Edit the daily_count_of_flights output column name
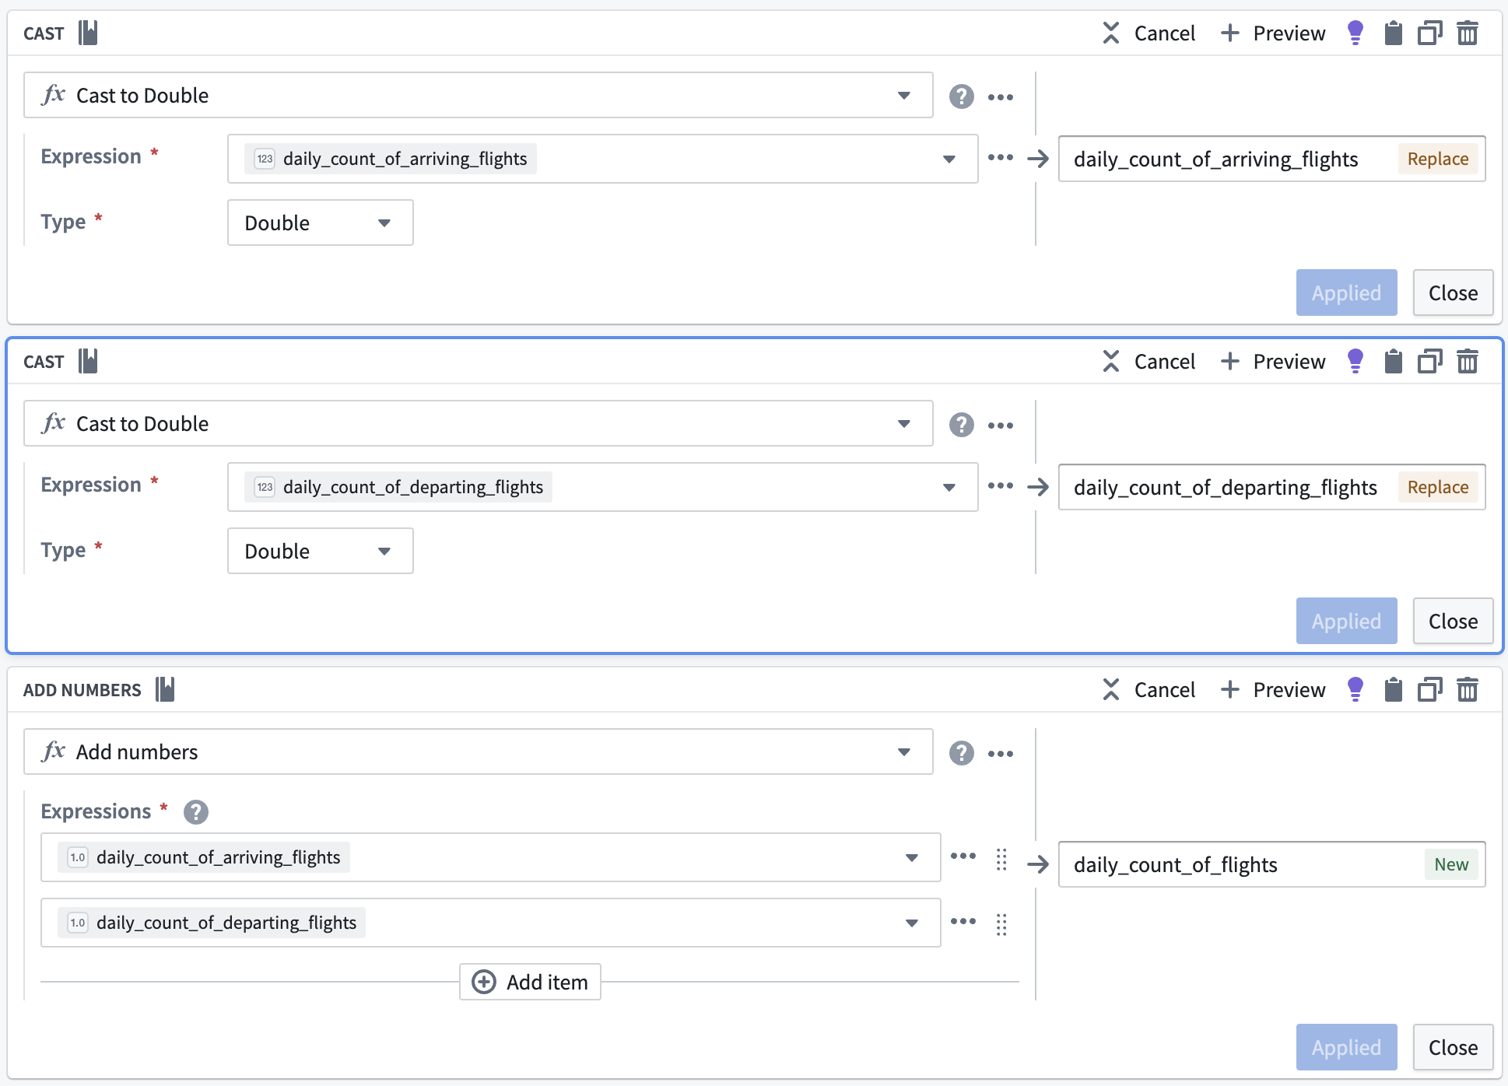This screenshot has height=1086, width=1508. [1243, 864]
